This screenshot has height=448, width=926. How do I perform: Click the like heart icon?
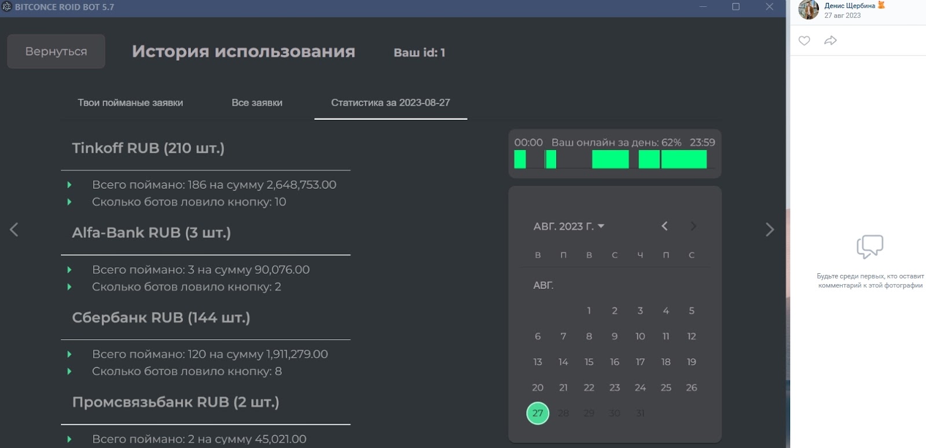[804, 41]
